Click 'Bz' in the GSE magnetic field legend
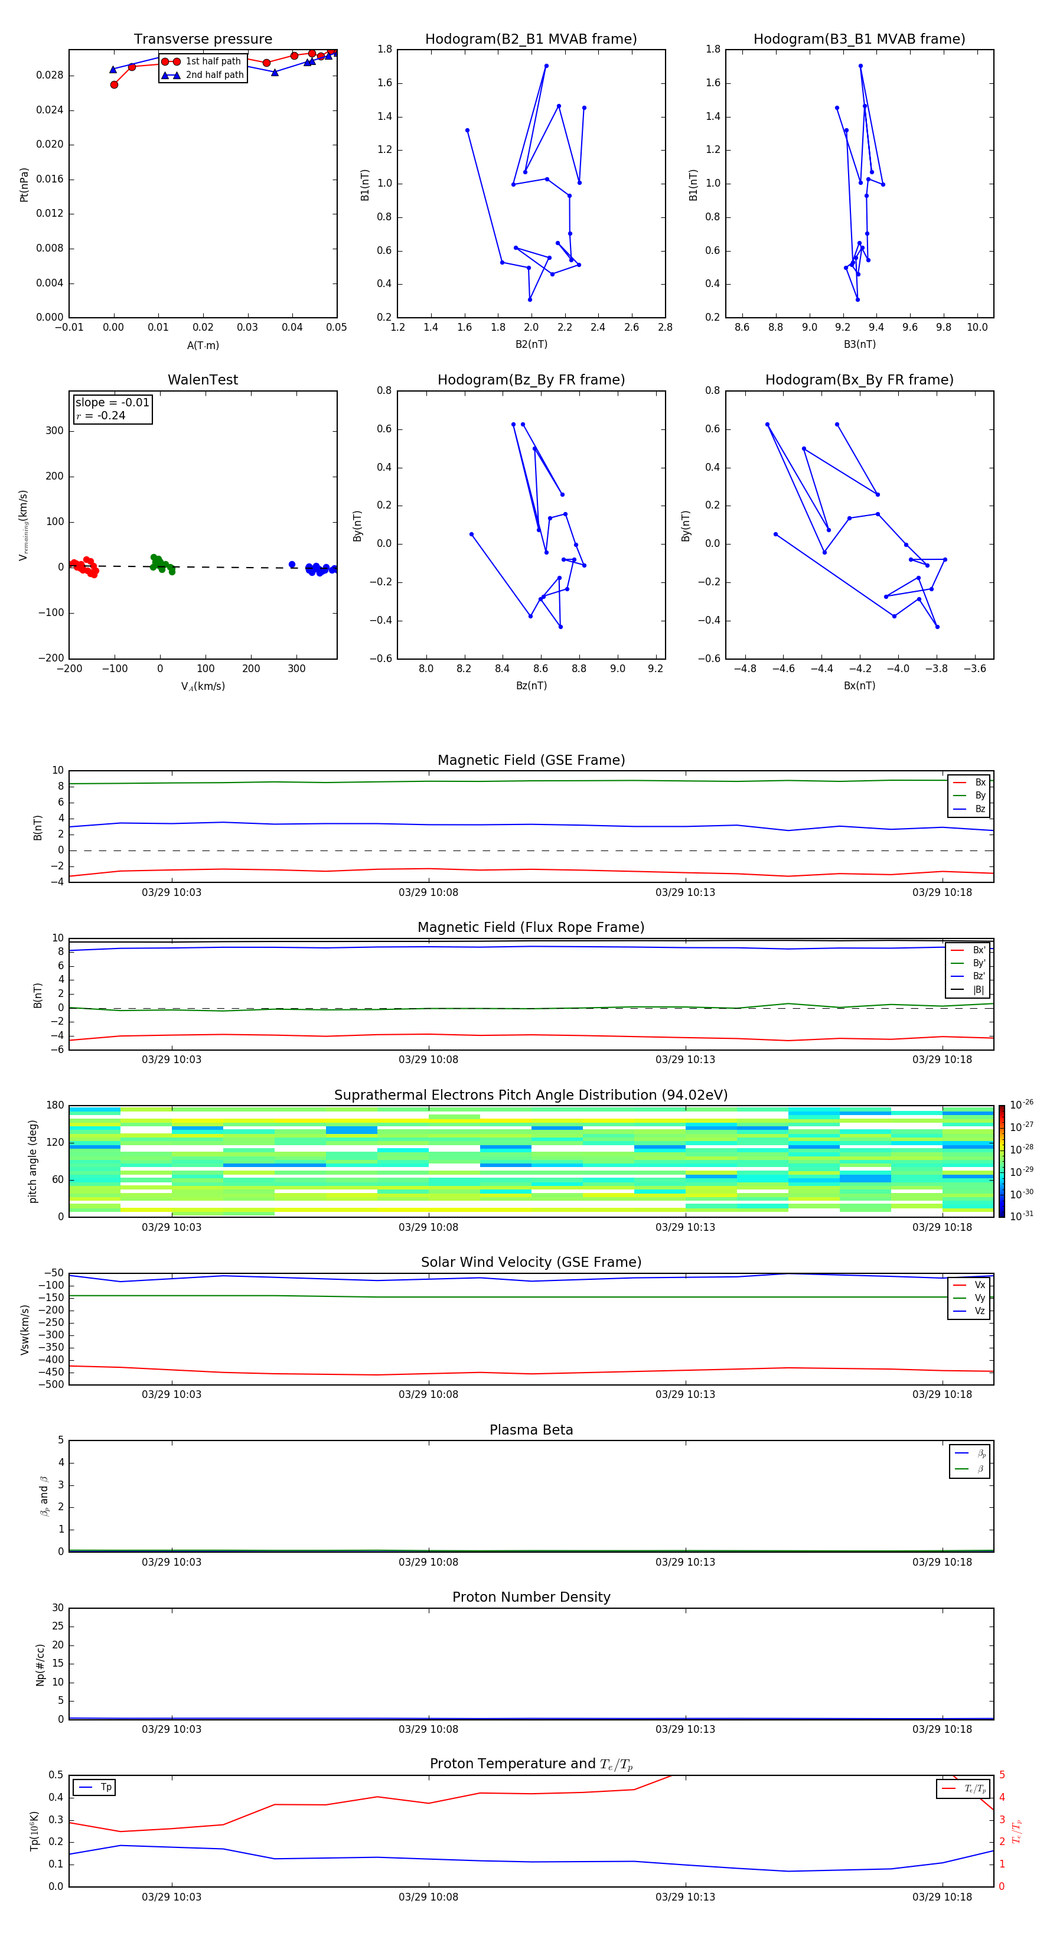1063x1949 pixels. coord(980,809)
